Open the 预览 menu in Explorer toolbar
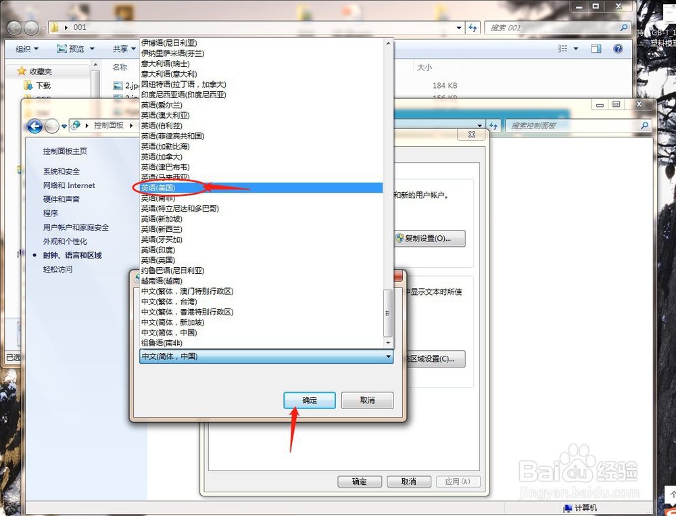 pos(76,48)
